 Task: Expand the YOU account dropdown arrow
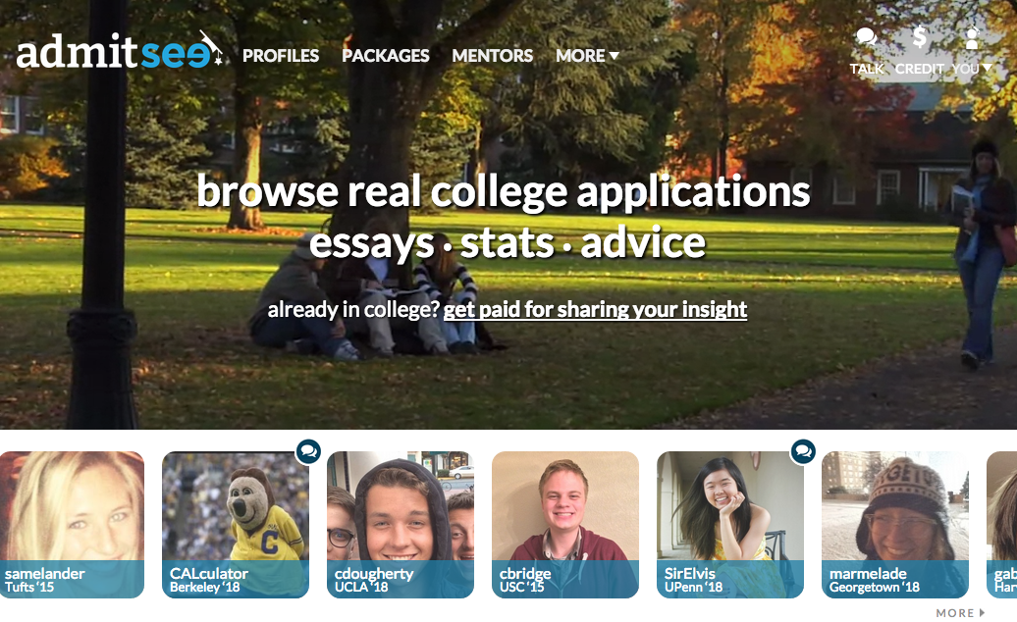click(987, 68)
